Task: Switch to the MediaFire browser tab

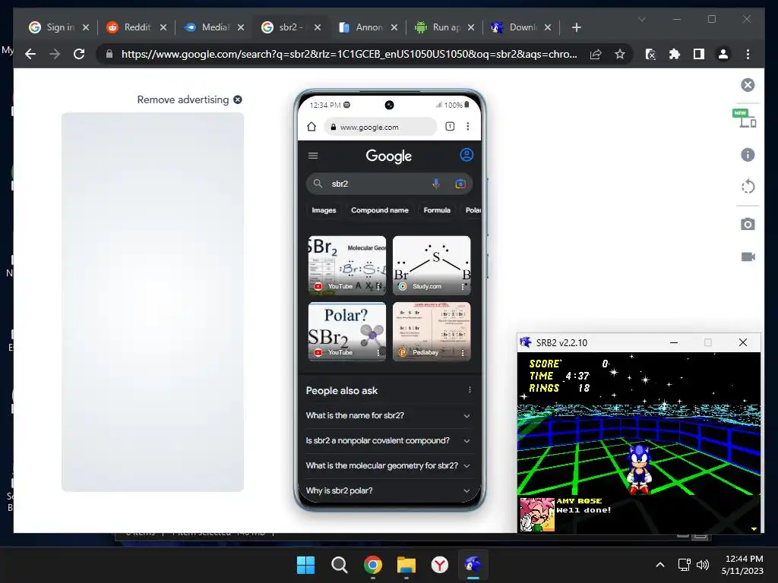Action: click(213, 27)
